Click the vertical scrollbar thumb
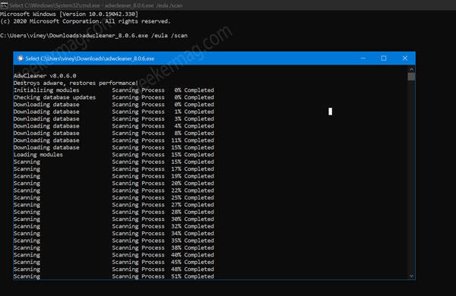The height and width of the screenshot is (296, 456). coord(411,77)
